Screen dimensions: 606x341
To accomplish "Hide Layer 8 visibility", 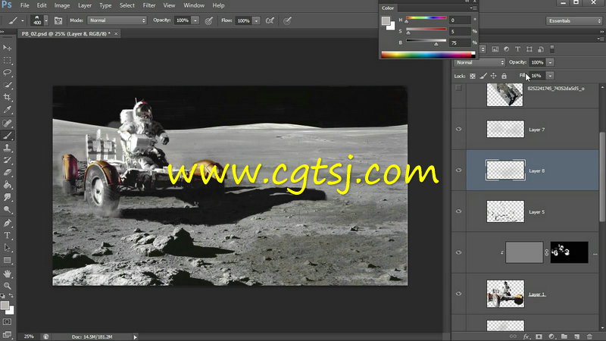I will point(459,170).
